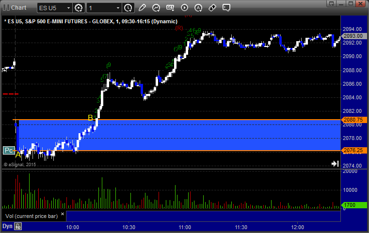Viewport: 369px width, 233px height.
Task: Click the 2076.25 orange price label
Action: [353, 150]
